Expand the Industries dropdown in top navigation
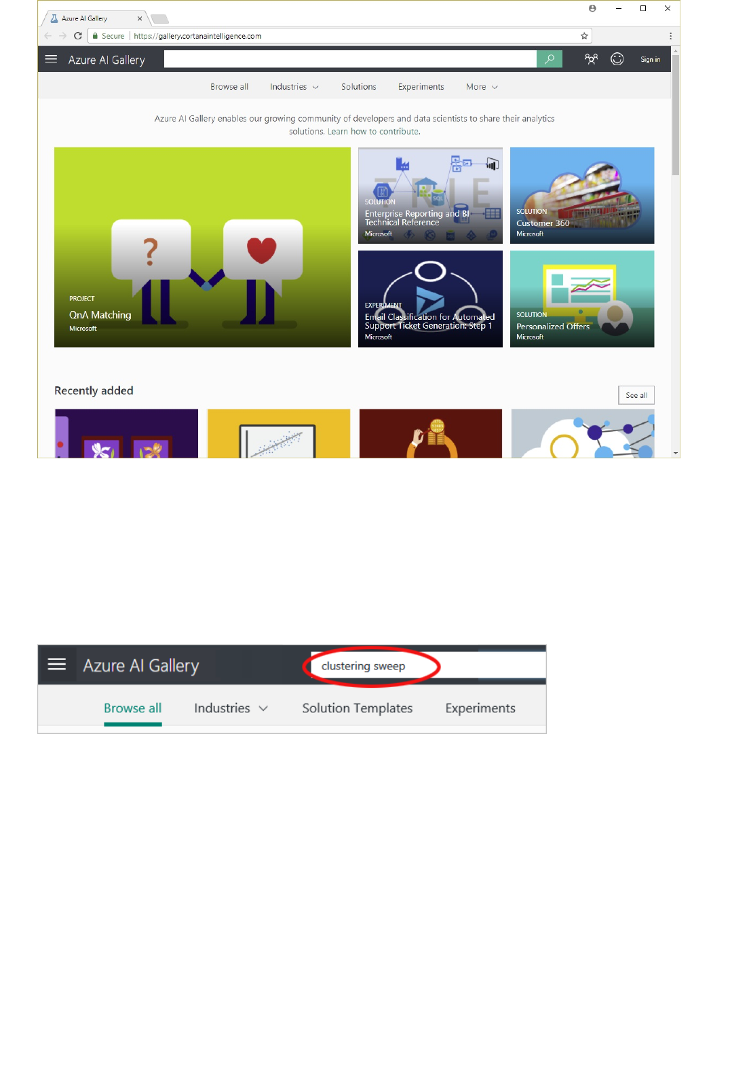Screen dimensions: 730x1066 coord(294,87)
